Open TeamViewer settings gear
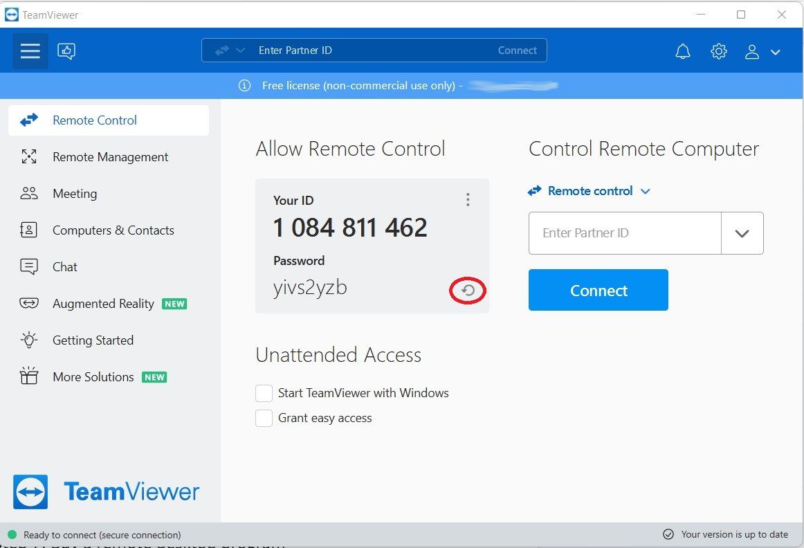This screenshot has height=548, width=804. pyautogui.click(x=718, y=51)
